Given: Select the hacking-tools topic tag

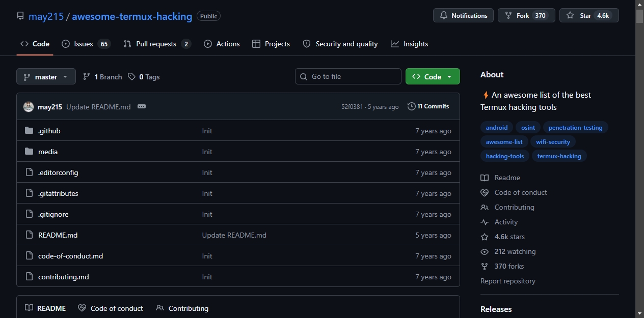Looking at the screenshot, I should click(x=505, y=156).
